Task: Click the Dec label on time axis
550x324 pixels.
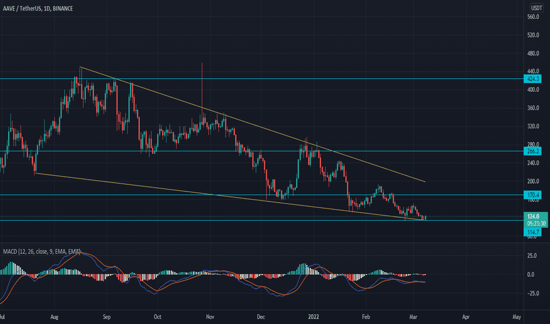Action: (x=261, y=317)
